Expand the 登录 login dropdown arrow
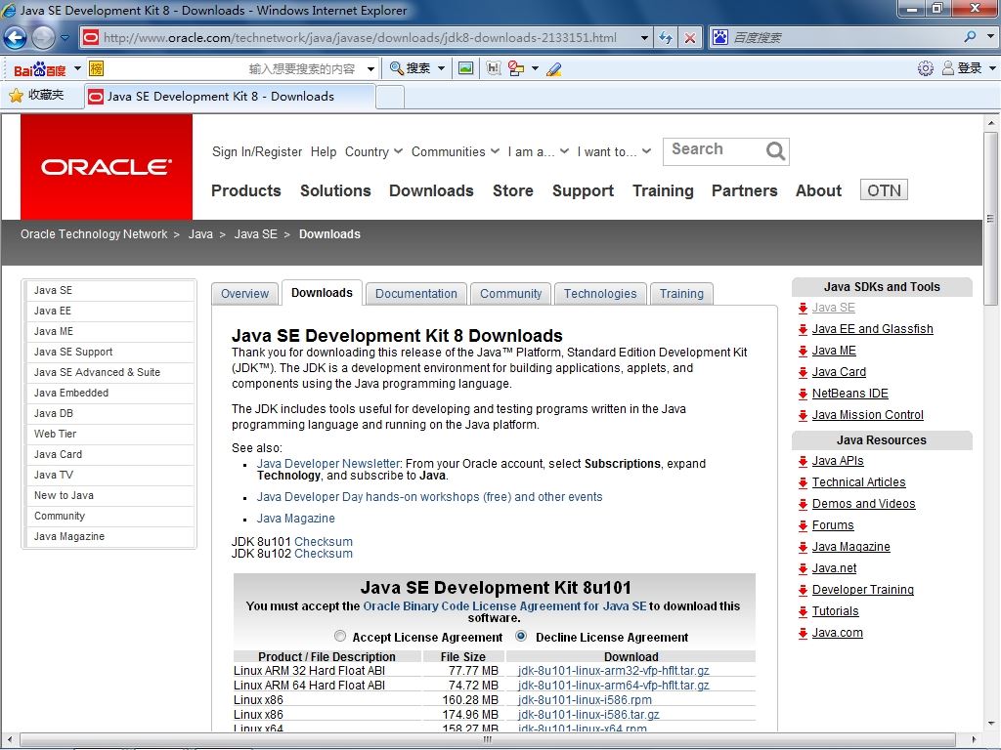This screenshot has width=1001, height=750. (x=992, y=68)
